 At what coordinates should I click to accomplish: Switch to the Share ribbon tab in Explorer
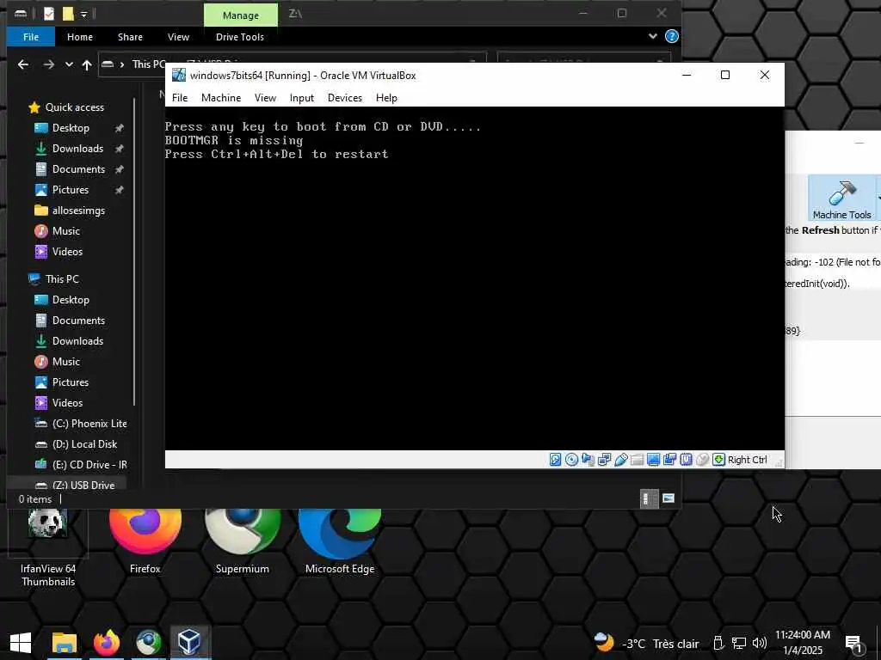[x=131, y=37]
